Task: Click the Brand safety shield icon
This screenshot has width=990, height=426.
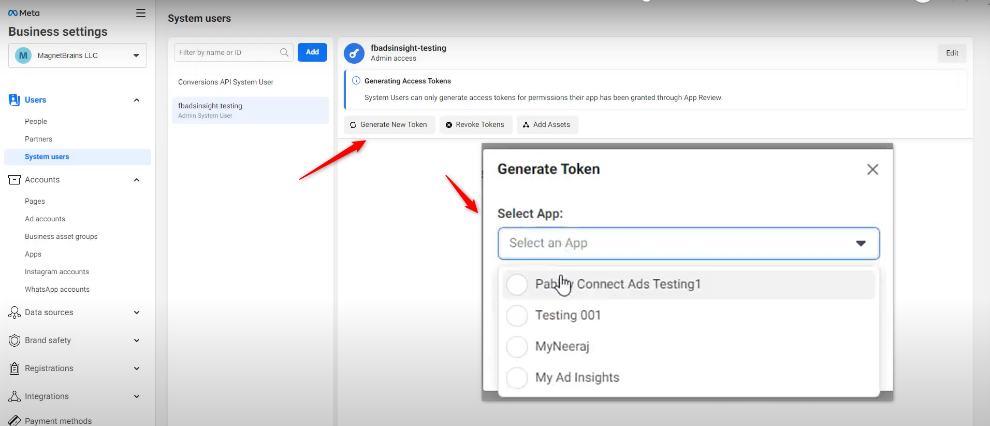Action: point(14,340)
